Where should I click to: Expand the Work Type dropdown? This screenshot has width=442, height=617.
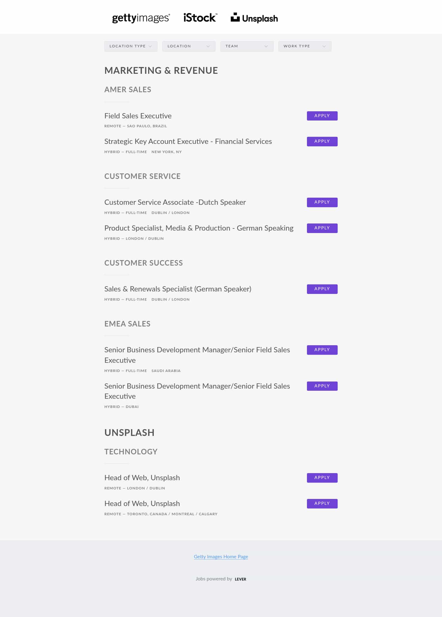click(x=305, y=46)
